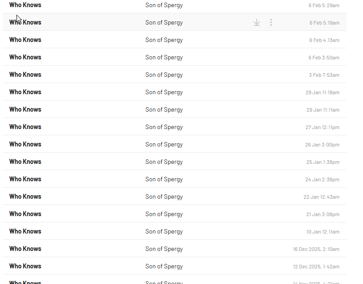This screenshot has height=284, width=363.
Task: Select the Who Knows title dated 3 Feb 7:53am
Action: 25,75
